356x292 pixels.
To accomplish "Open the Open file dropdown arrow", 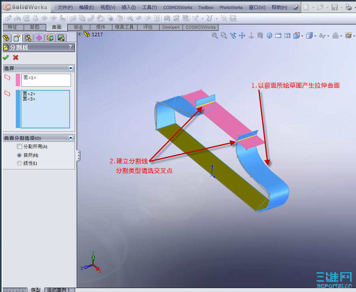I will (327, 7).
